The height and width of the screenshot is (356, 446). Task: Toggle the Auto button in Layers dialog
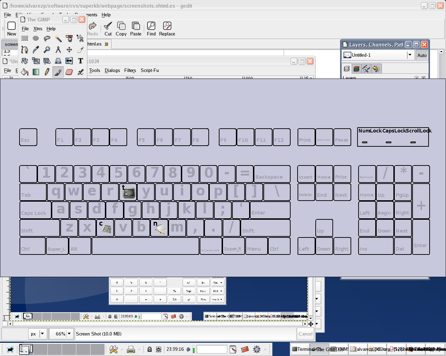(x=422, y=55)
